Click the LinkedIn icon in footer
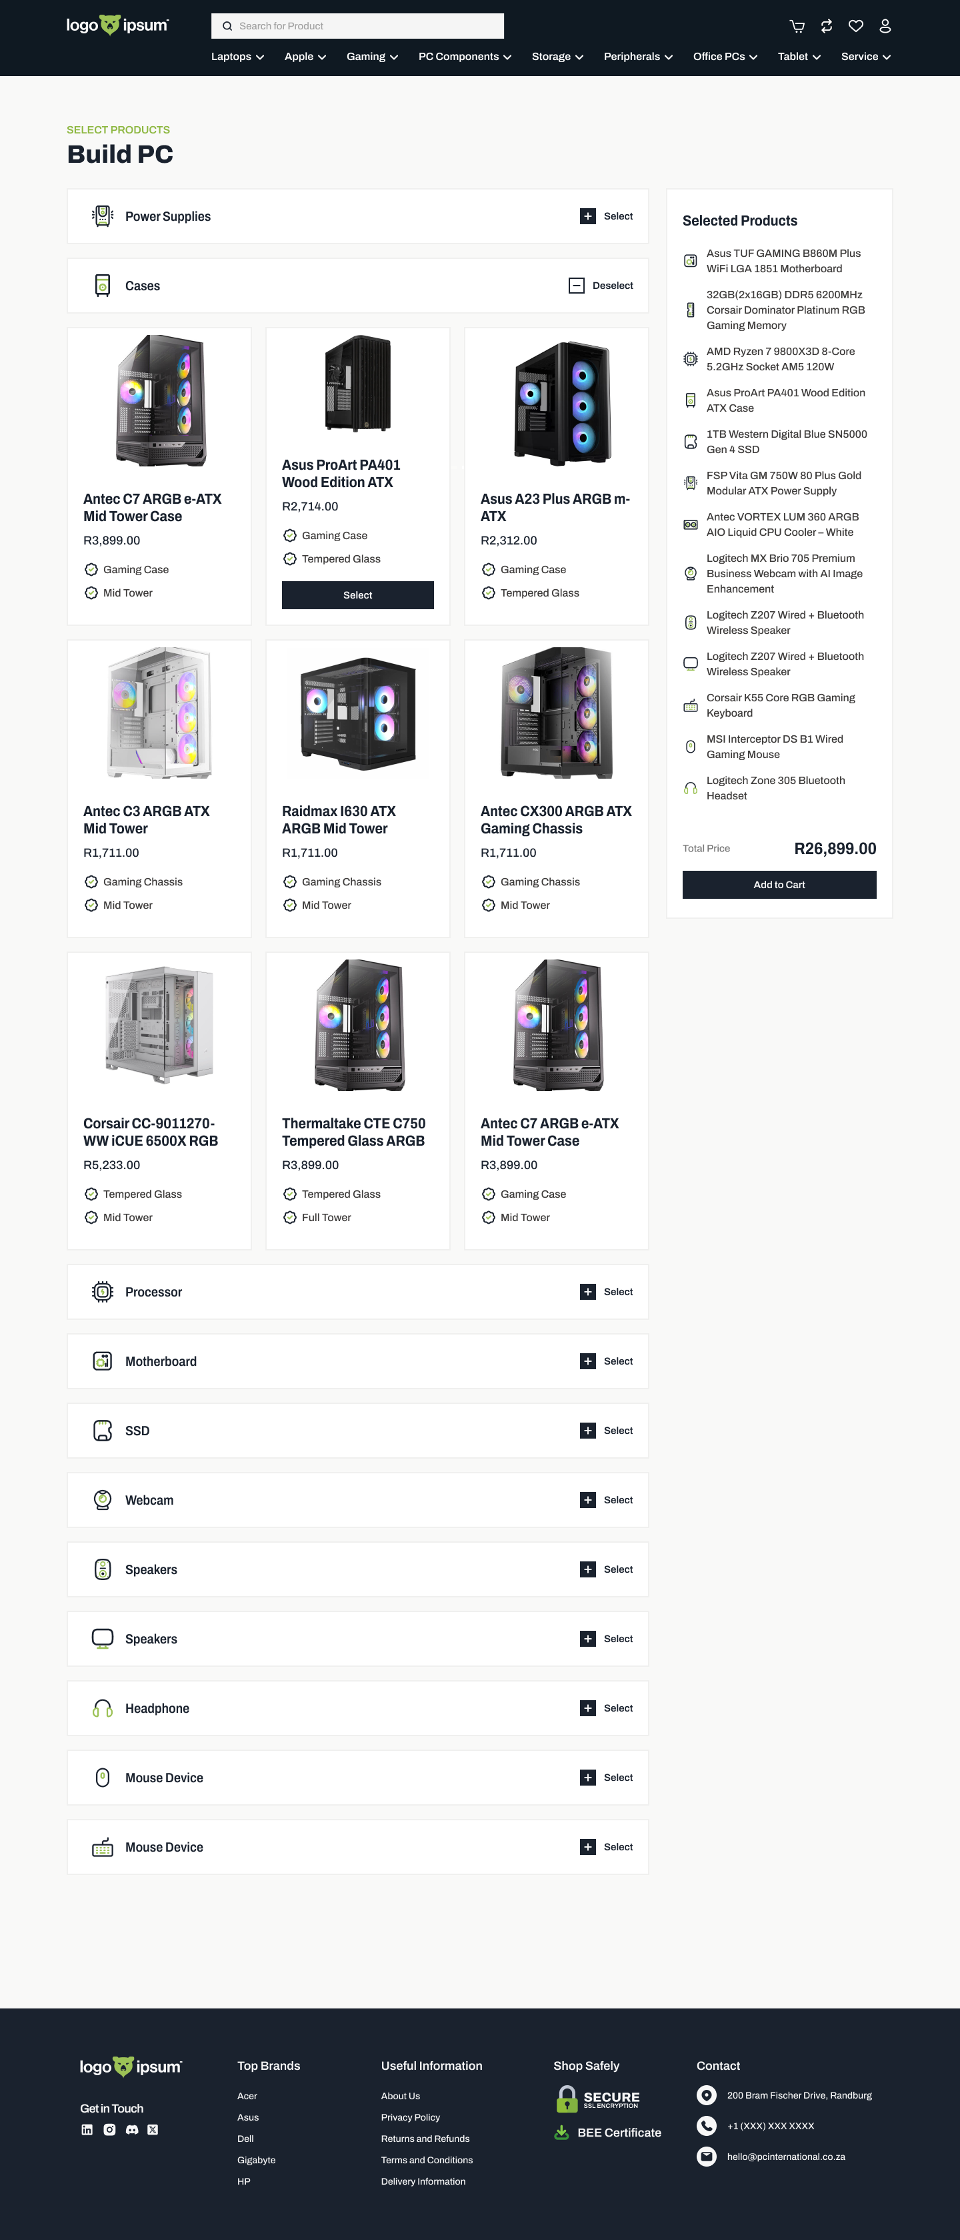The width and height of the screenshot is (960, 2240). [x=87, y=2129]
